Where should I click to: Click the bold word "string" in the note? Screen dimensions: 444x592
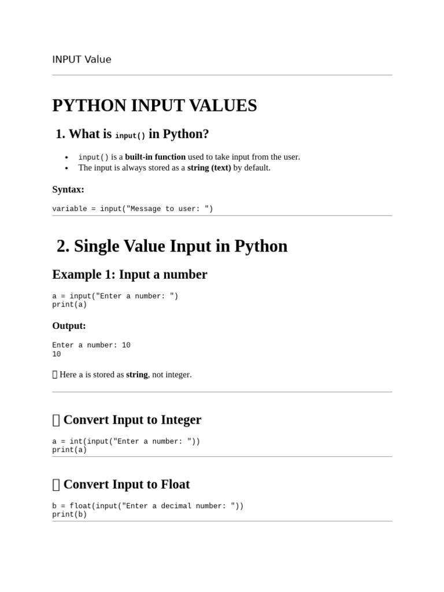tap(136, 375)
